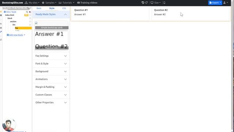Screen dimensions: 234x132
Task: Expand the Margin & Padding section
Action: click(x=51, y=87)
